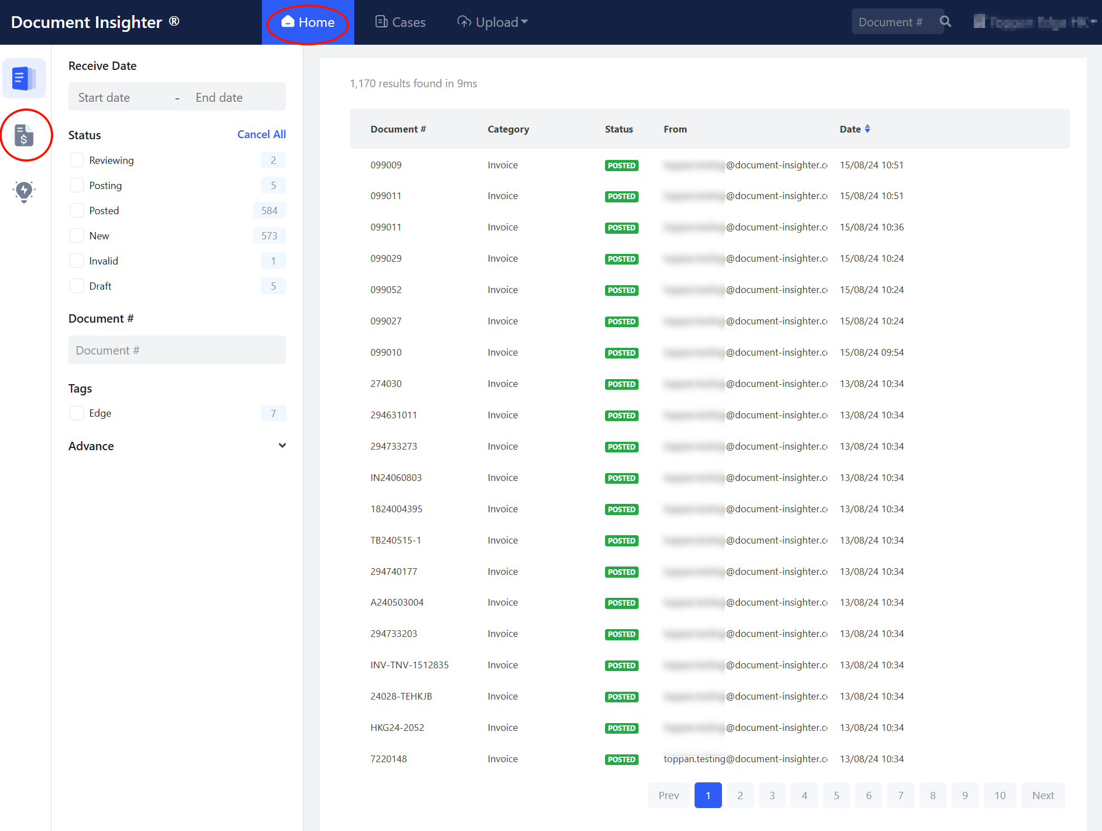The height and width of the screenshot is (831, 1102).
Task: Click the POSTED badge for document 099009
Action: pos(621,166)
